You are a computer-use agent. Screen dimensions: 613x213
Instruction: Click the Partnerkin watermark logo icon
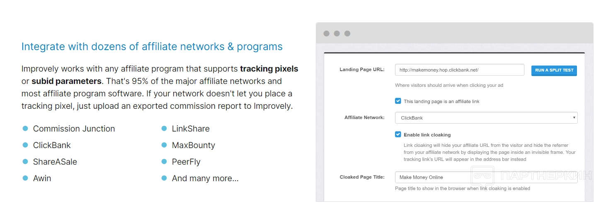click(x=482, y=175)
